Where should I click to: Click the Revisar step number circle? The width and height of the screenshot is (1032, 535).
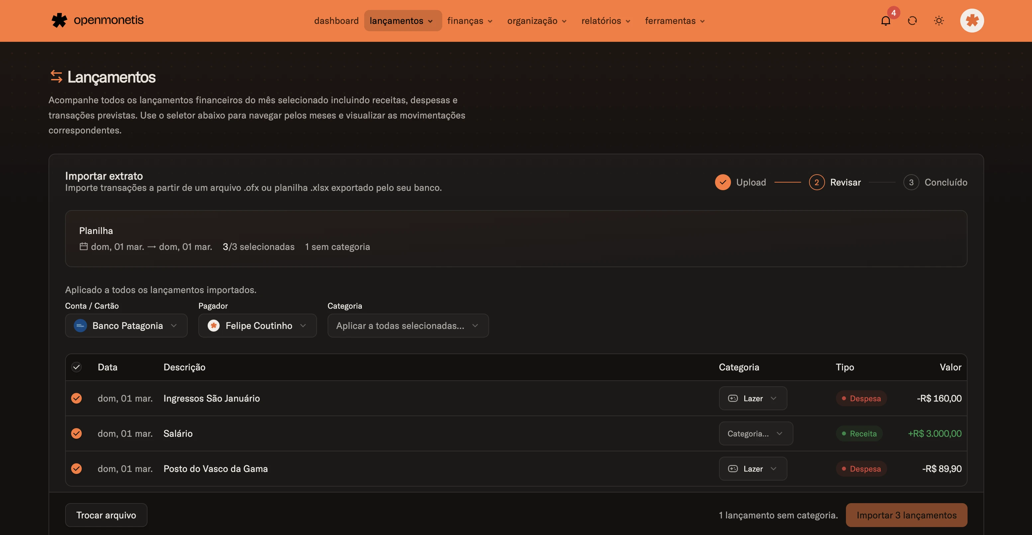816,182
